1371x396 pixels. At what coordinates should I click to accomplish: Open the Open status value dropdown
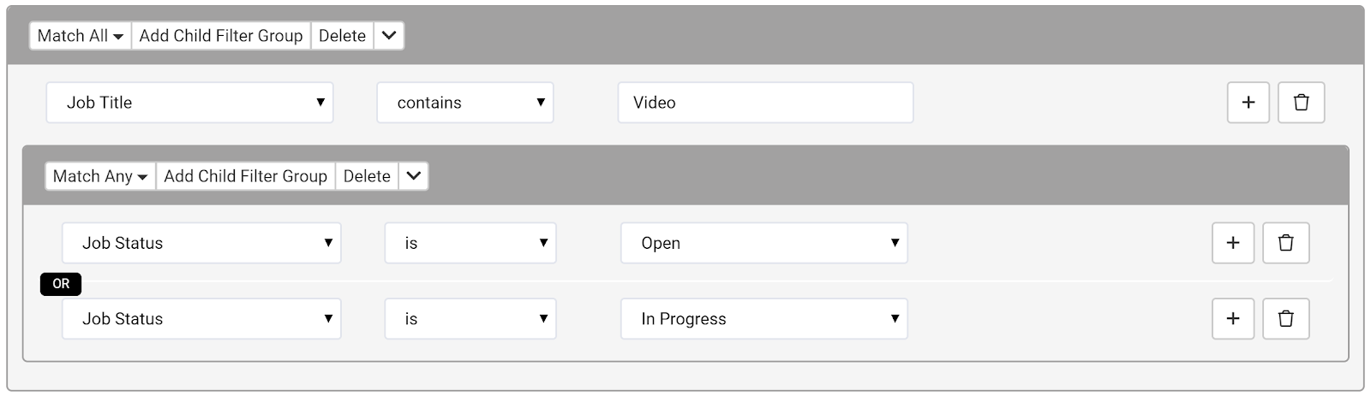[764, 243]
